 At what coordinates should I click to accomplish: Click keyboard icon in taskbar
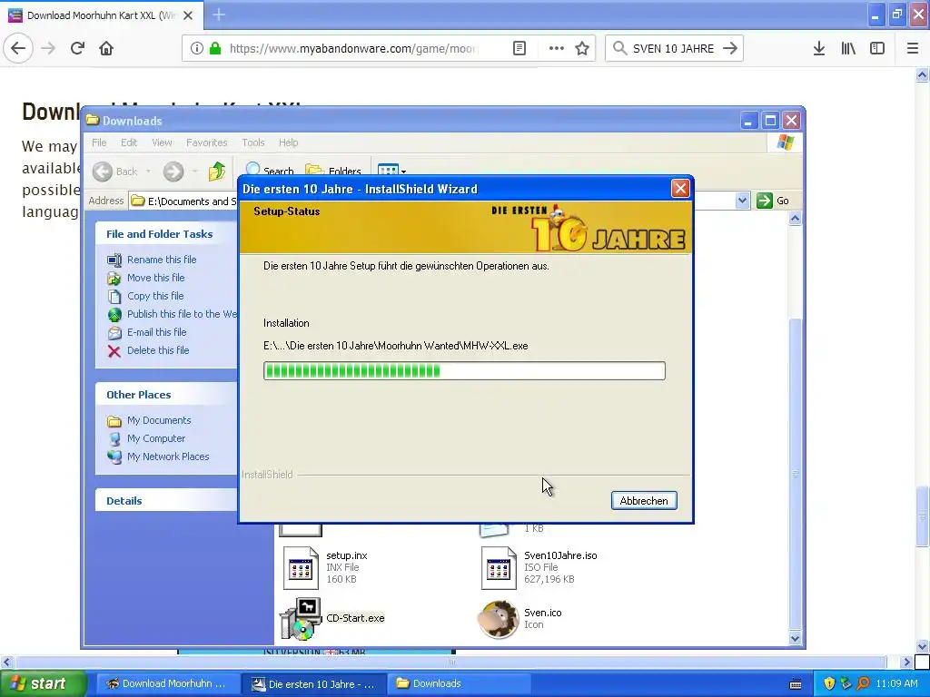796,684
